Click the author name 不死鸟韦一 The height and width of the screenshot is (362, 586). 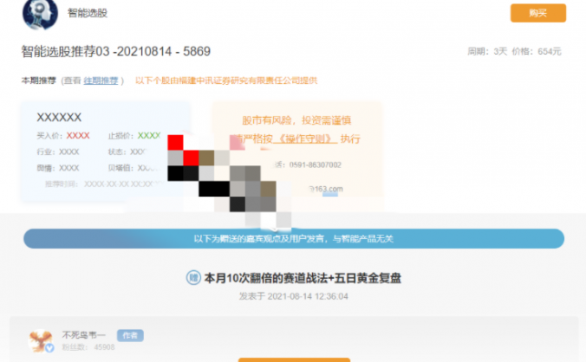[84, 335]
